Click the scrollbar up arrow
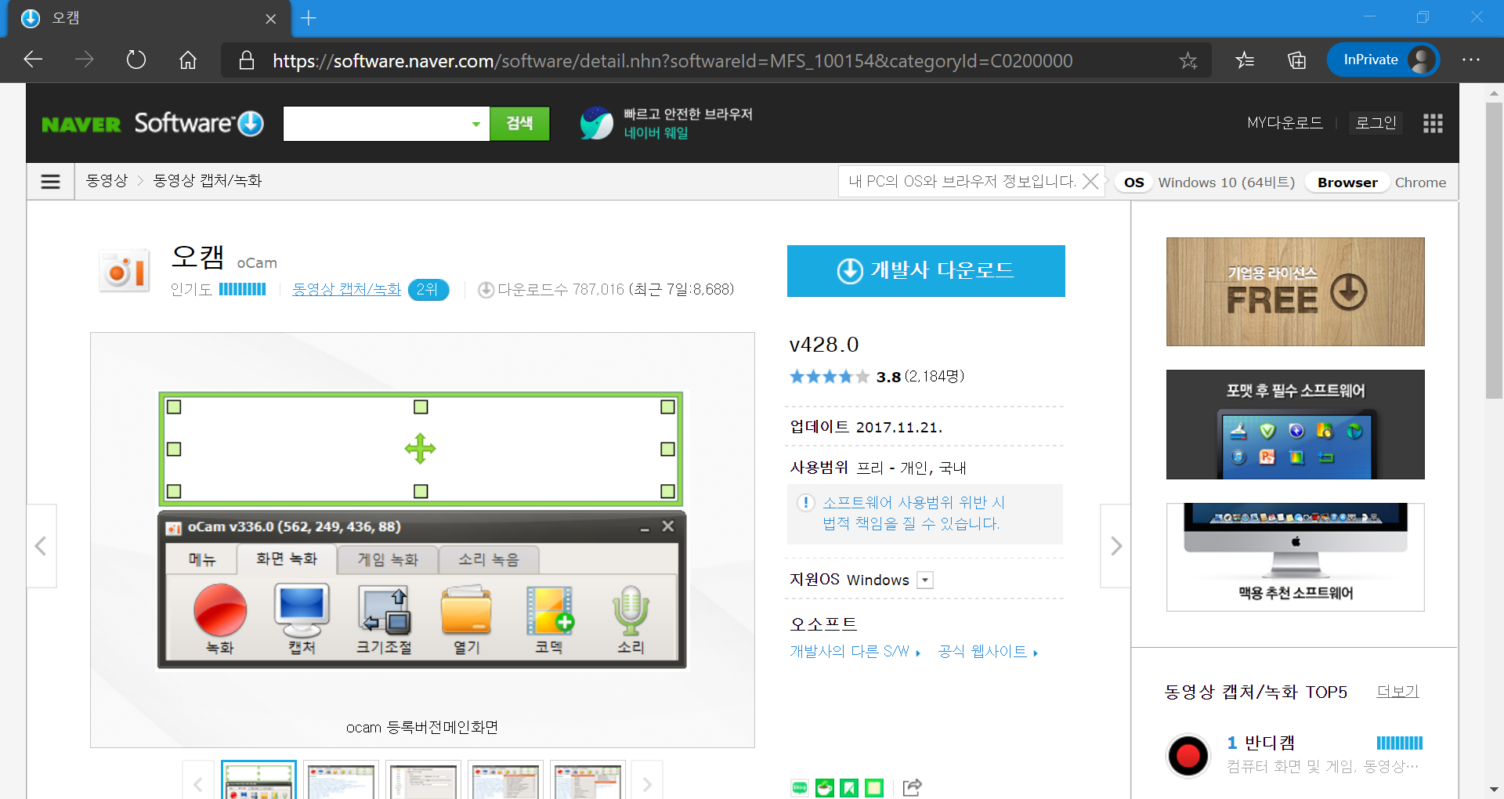Screen dimensions: 1504x799 coord(1494,92)
